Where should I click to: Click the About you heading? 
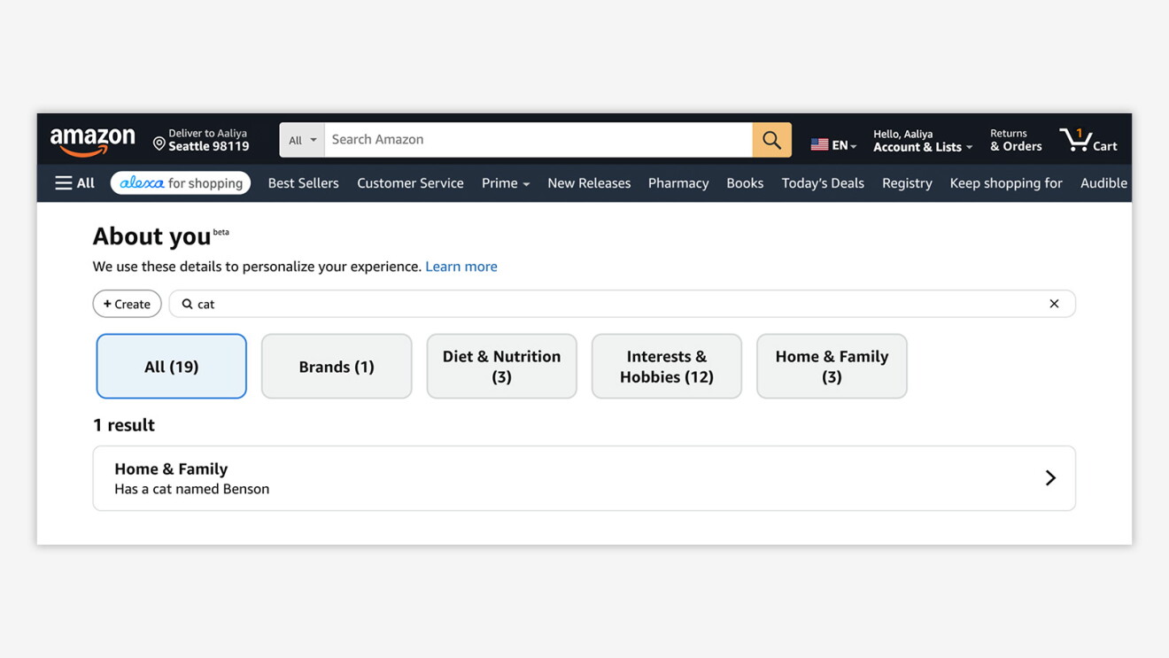[151, 236]
